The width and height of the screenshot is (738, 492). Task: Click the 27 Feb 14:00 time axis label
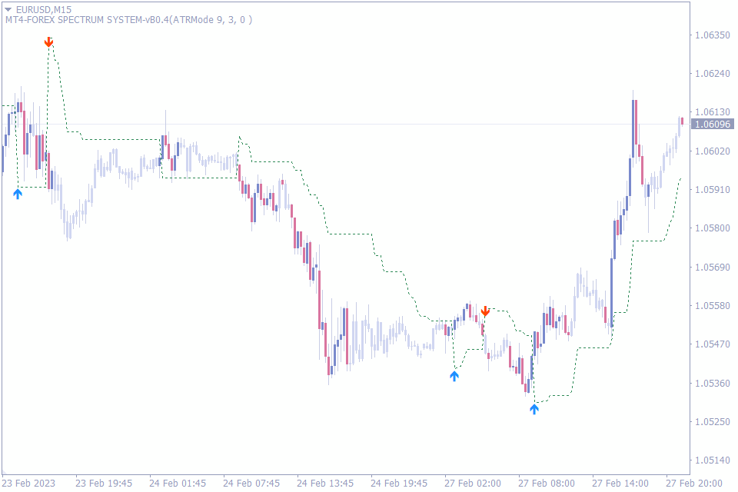pos(620,484)
